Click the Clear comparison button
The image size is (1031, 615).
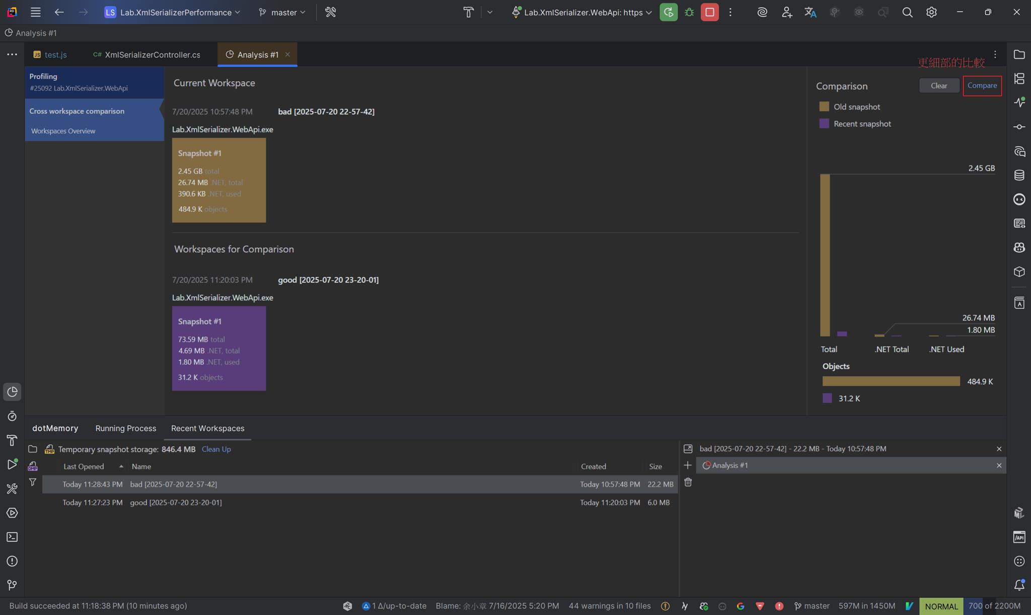(x=939, y=86)
